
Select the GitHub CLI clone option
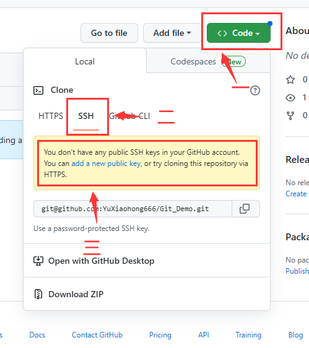(129, 116)
